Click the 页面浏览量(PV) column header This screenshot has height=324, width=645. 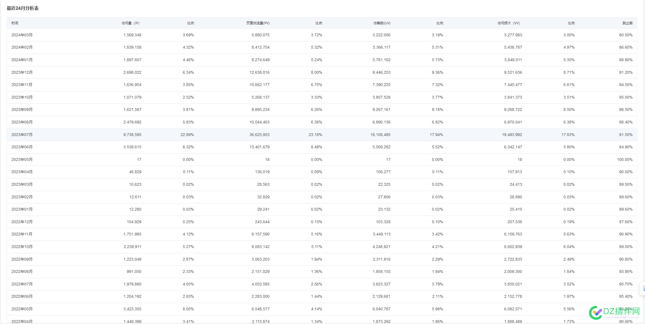(258, 23)
